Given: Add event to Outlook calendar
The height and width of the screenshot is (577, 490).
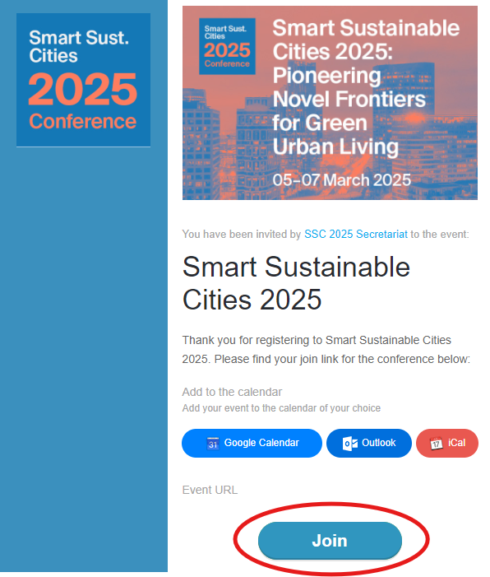Looking at the screenshot, I should pos(368,443).
